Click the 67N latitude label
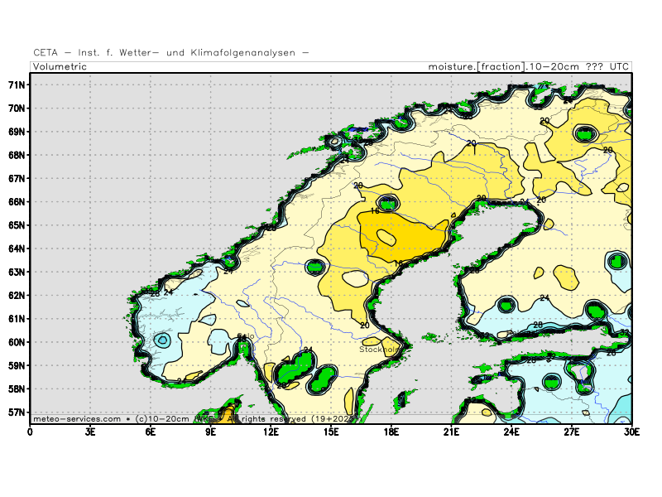 17,178
